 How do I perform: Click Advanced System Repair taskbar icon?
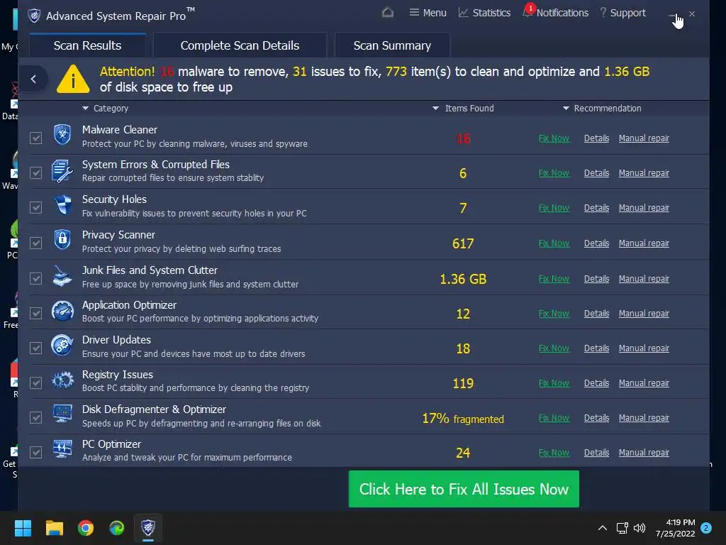[148, 528]
